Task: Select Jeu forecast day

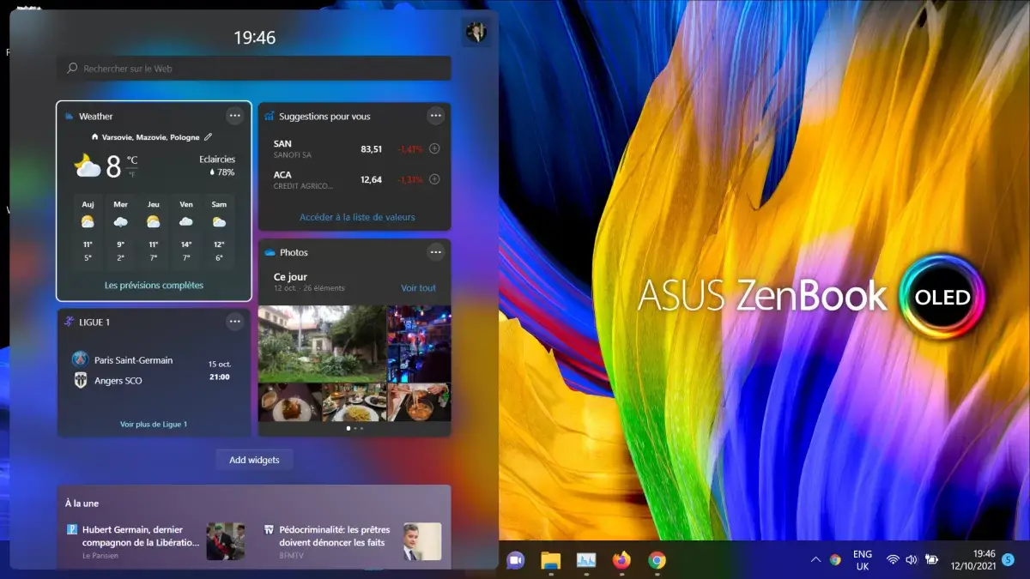Action: (x=154, y=232)
